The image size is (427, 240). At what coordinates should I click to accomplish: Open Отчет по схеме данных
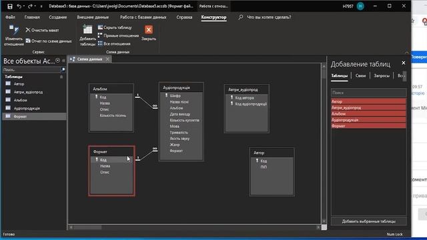pos(49,41)
